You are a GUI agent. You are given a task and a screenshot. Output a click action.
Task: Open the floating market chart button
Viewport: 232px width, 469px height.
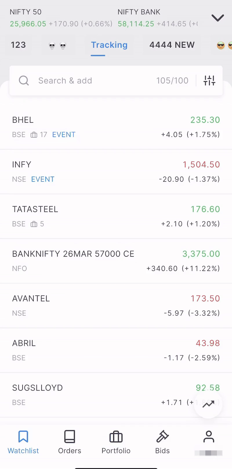coord(208,404)
